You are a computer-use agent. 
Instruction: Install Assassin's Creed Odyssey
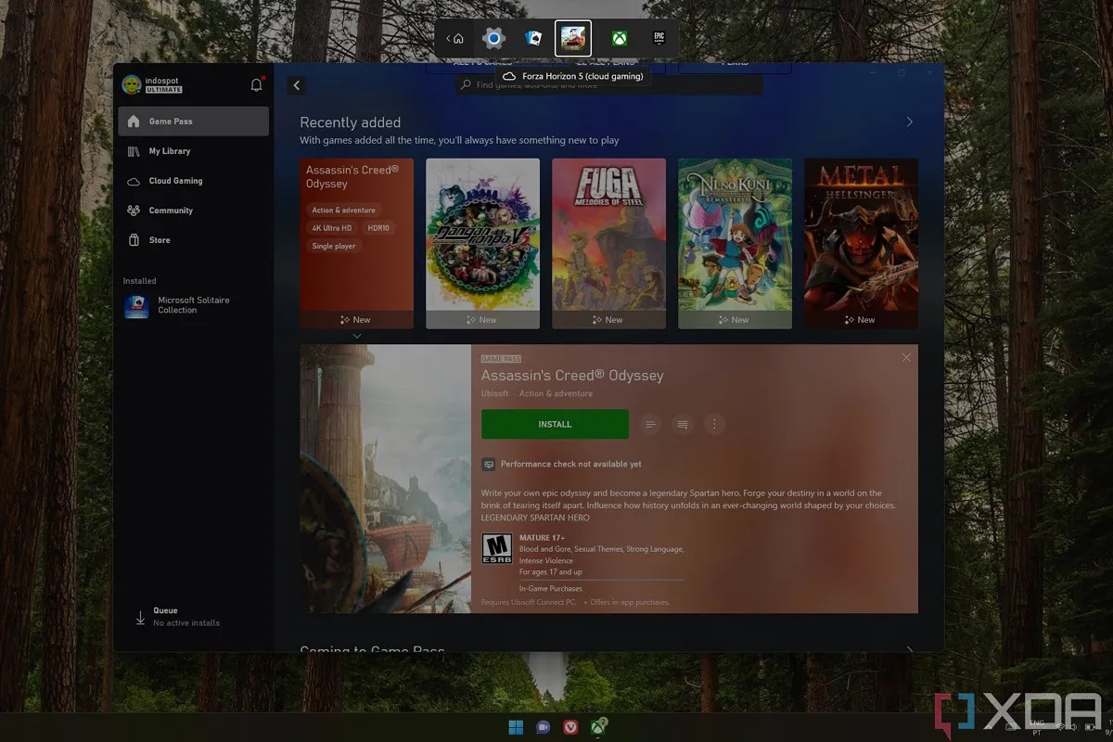point(555,424)
